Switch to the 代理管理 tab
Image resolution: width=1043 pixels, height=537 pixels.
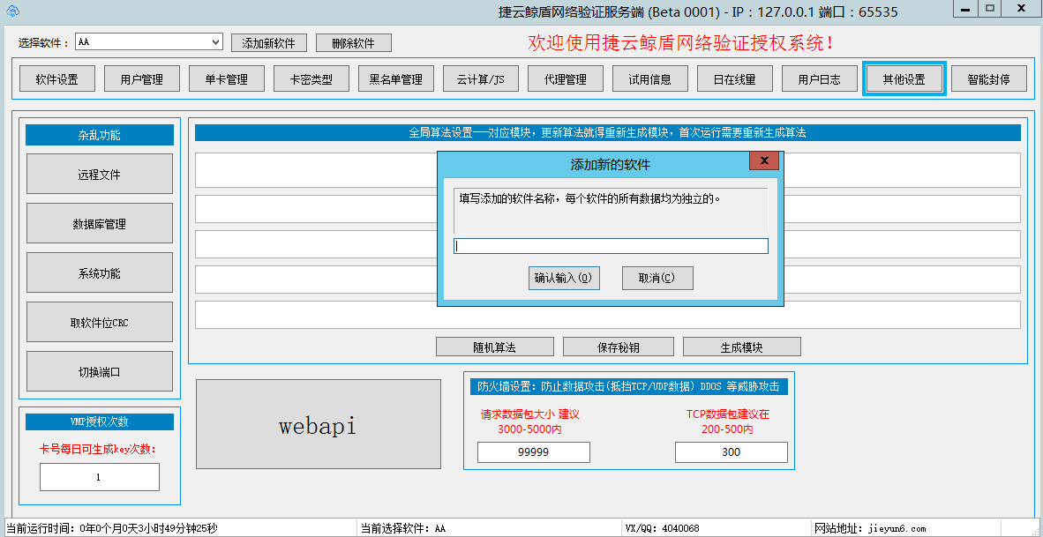coord(565,78)
